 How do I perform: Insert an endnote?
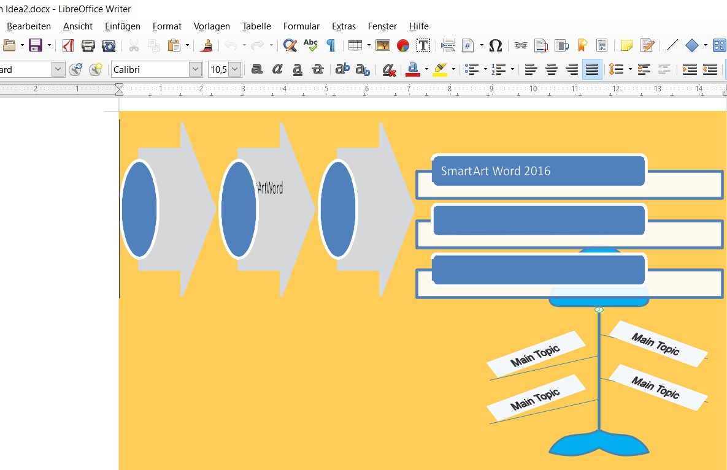(561, 45)
